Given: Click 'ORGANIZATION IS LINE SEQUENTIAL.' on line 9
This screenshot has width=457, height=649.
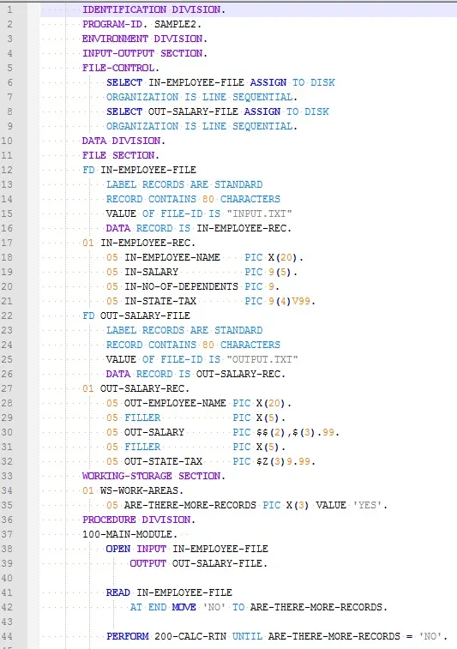Looking at the screenshot, I should pos(202,126).
